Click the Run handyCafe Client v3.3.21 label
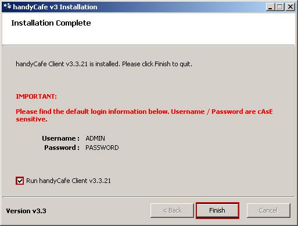The height and width of the screenshot is (226, 298). pos(69,181)
